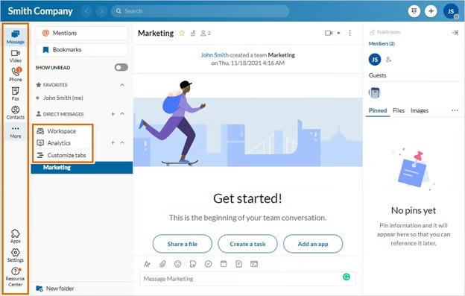Click Share a file button
The width and height of the screenshot is (465, 296).
[x=183, y=244]
